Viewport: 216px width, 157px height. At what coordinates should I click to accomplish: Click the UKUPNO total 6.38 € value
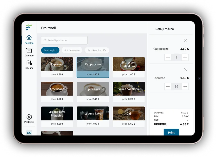tap(184, 124)
